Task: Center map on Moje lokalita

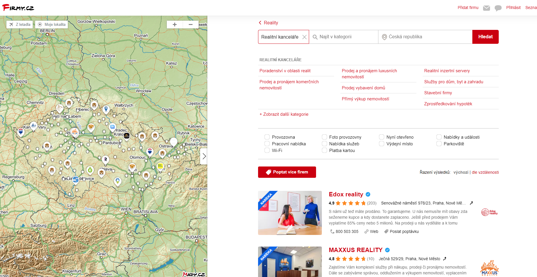Action: tap(52, 25)
